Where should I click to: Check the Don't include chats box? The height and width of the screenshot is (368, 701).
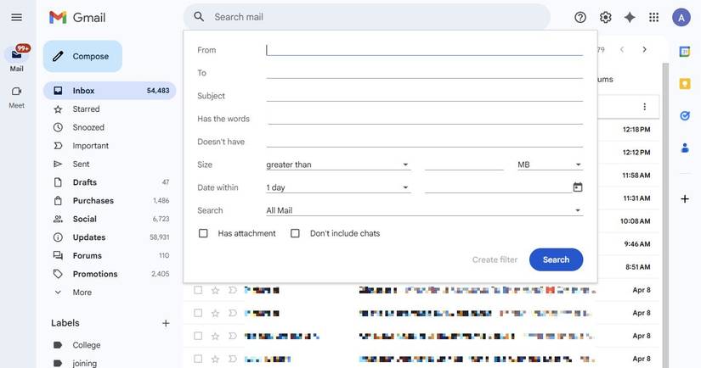pyautogui.click(x=295, y=233)
